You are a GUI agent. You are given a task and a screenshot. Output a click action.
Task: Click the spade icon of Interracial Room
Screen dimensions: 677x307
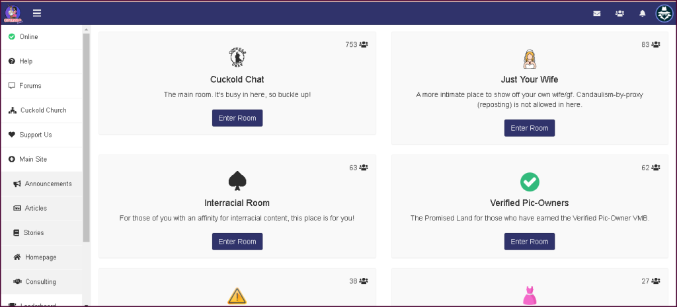pyautogui.click(x=237, y=181)
